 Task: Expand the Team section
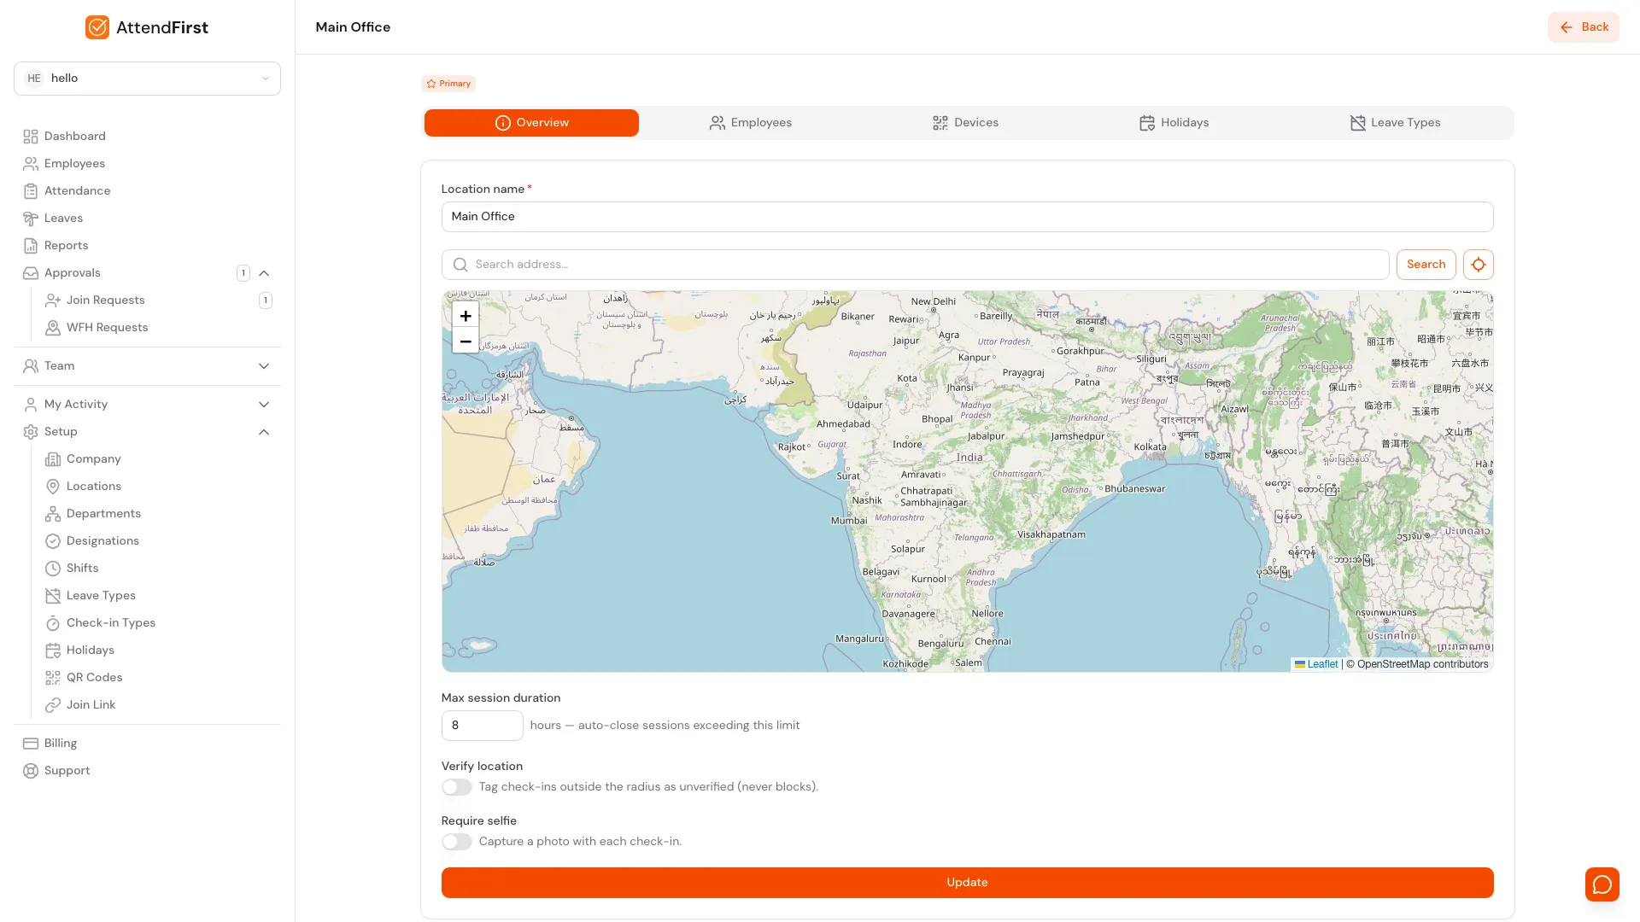(x=264, y=366)
